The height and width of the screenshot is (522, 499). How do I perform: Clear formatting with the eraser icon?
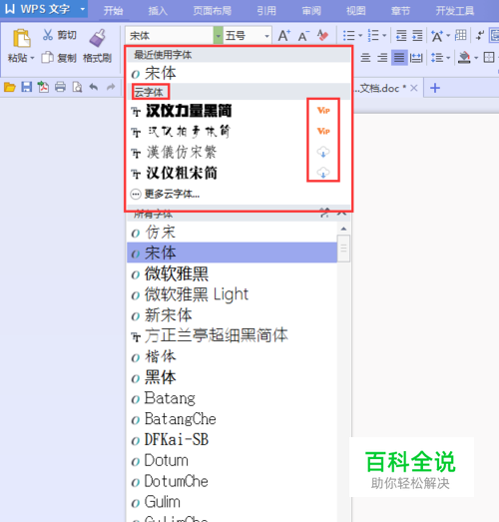click(x=322, y=35)
